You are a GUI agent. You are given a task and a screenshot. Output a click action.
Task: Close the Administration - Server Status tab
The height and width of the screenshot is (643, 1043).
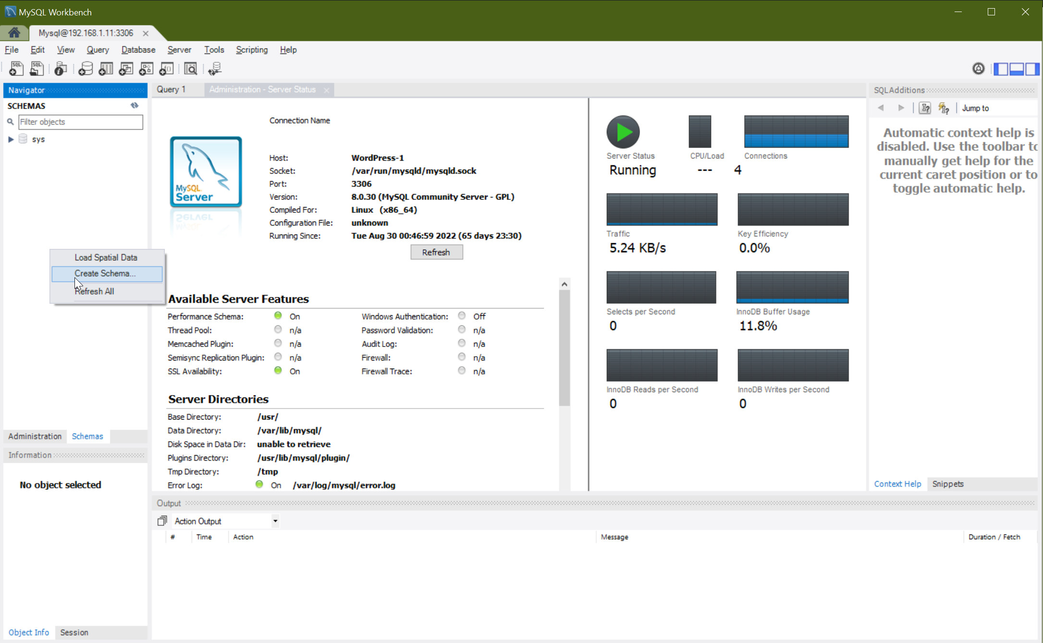tap(326, 90)
